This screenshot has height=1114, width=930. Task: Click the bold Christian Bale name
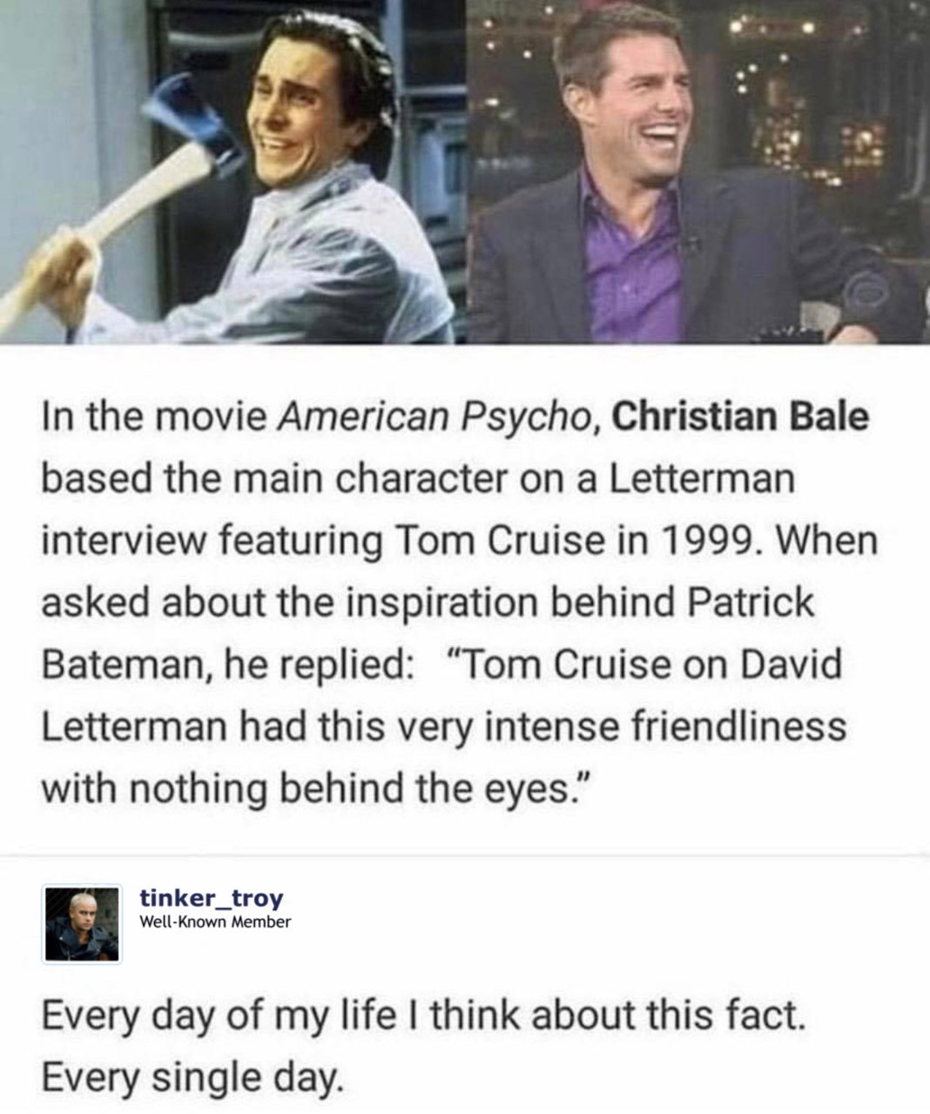click(x=740, y=417)
